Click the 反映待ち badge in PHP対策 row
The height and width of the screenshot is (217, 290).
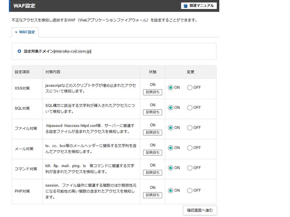tap(153, 195)
